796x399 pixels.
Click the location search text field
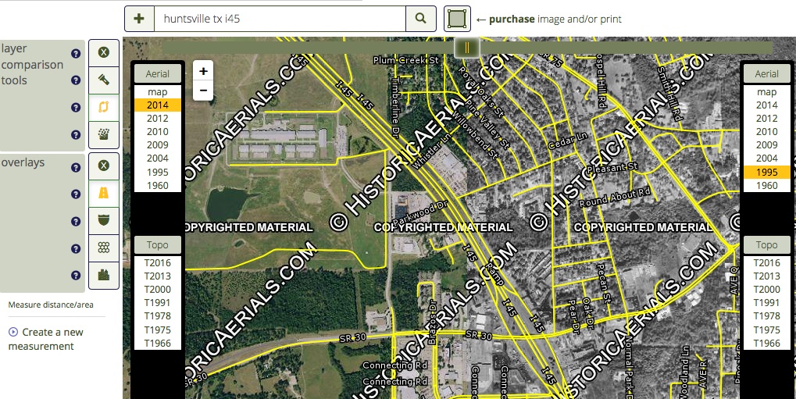click(280, 19)
